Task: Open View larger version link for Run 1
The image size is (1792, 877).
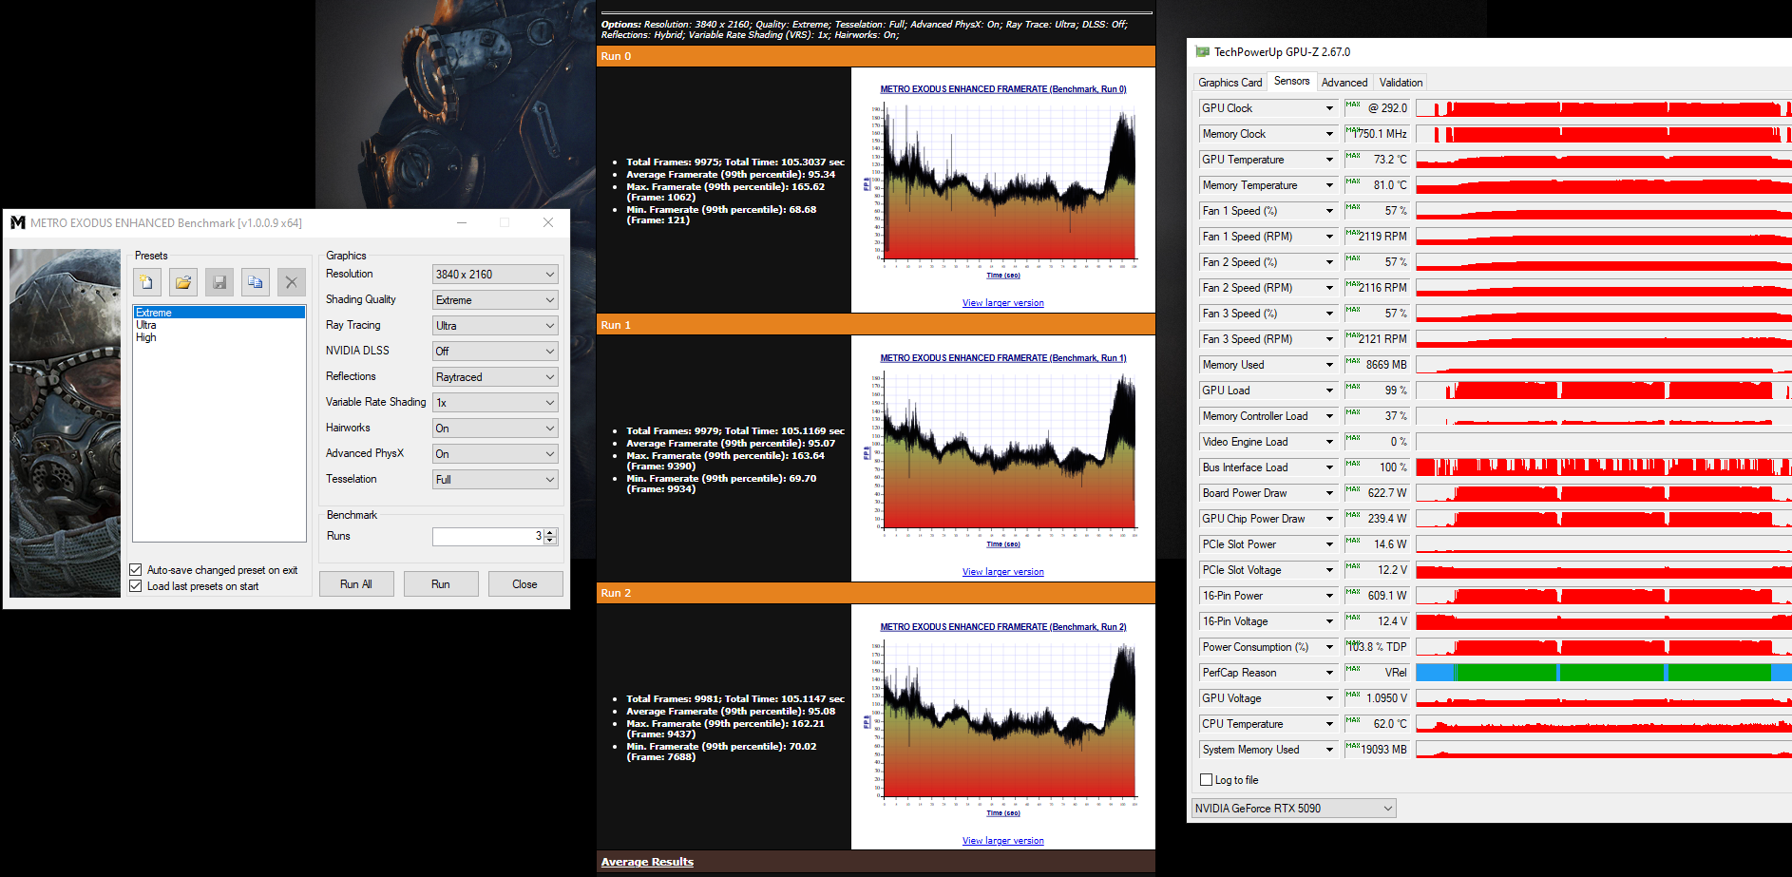Action: pos(1003,572)
